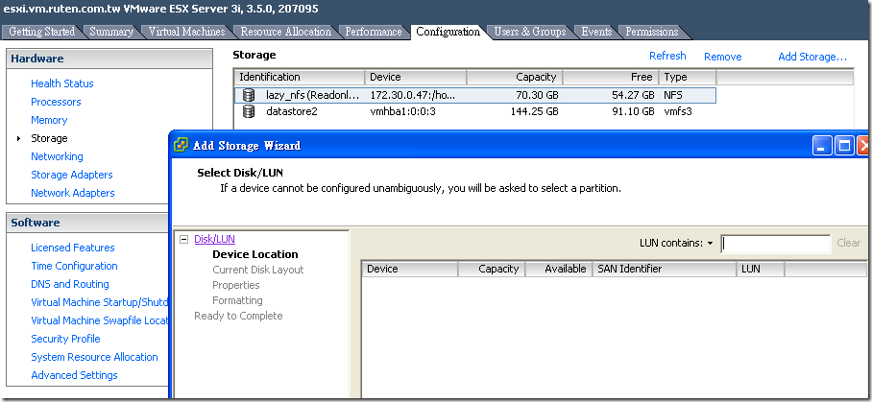Click the datastore2 disk icon
The width and height of the screenshot is (872, 402).
(249, 111)
